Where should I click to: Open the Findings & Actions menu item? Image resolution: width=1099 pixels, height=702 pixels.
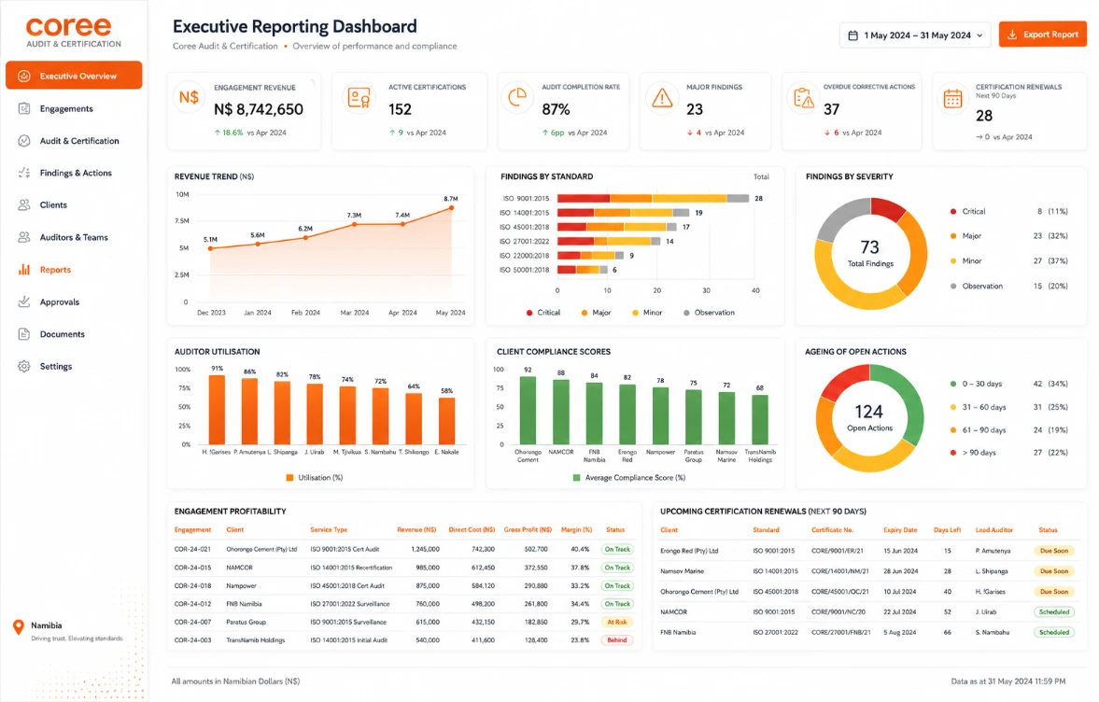(x=74, y=173)
